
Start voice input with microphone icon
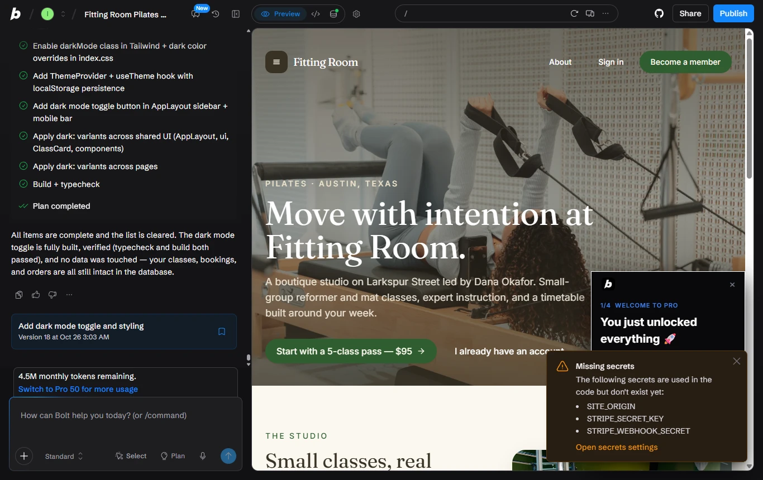pos(203,456)
